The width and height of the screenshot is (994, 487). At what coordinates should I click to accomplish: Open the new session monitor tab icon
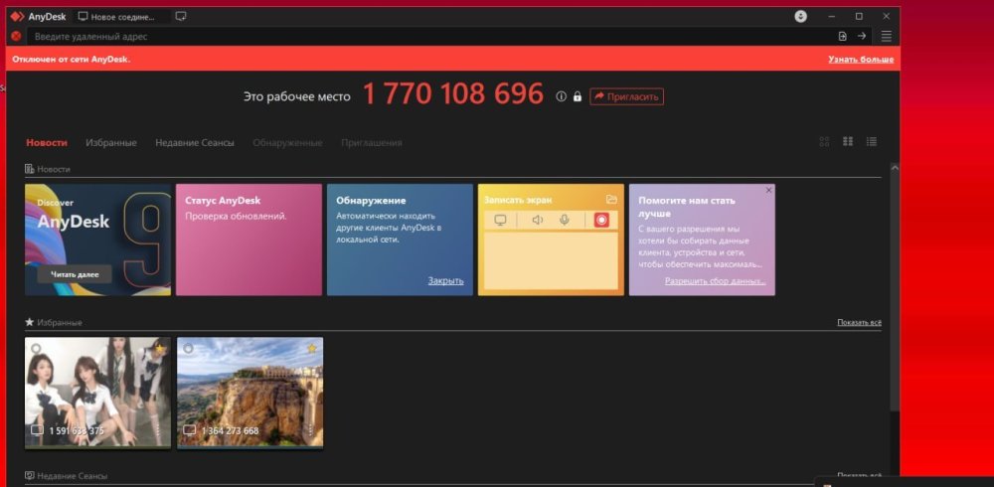click(x=83, y=17)
